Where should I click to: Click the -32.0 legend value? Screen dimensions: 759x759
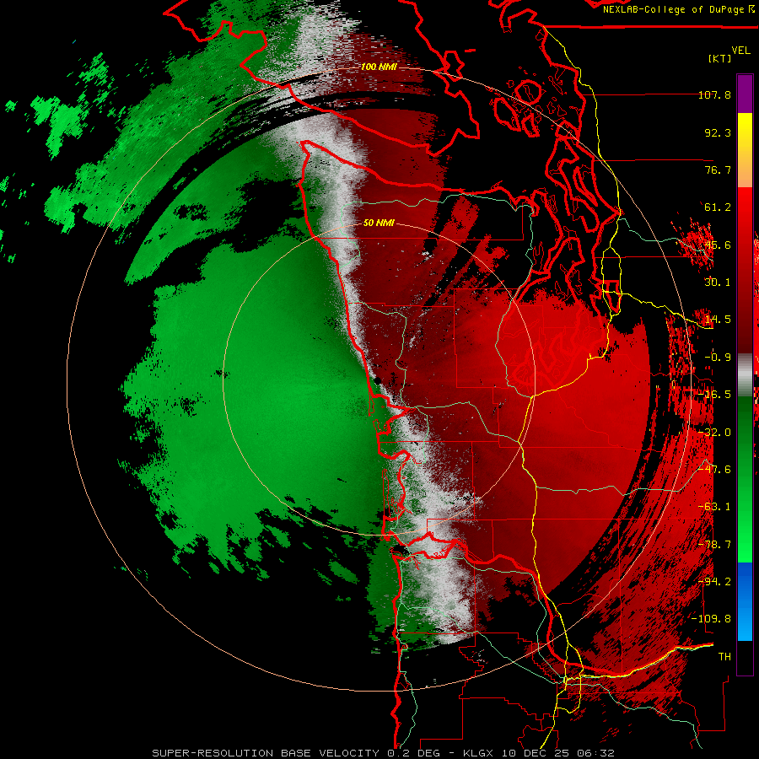pyautogui.click(x=714, y=433)
